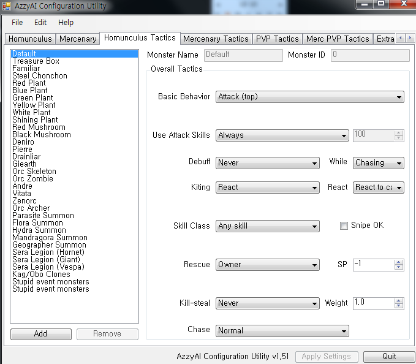Screen dimensions: 416x364
Task: Open the Rescue dropdown
Action: click(268, 265)
